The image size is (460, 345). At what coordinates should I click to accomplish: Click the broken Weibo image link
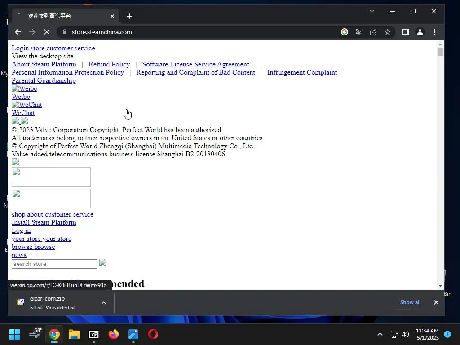[x=24, y=88]
